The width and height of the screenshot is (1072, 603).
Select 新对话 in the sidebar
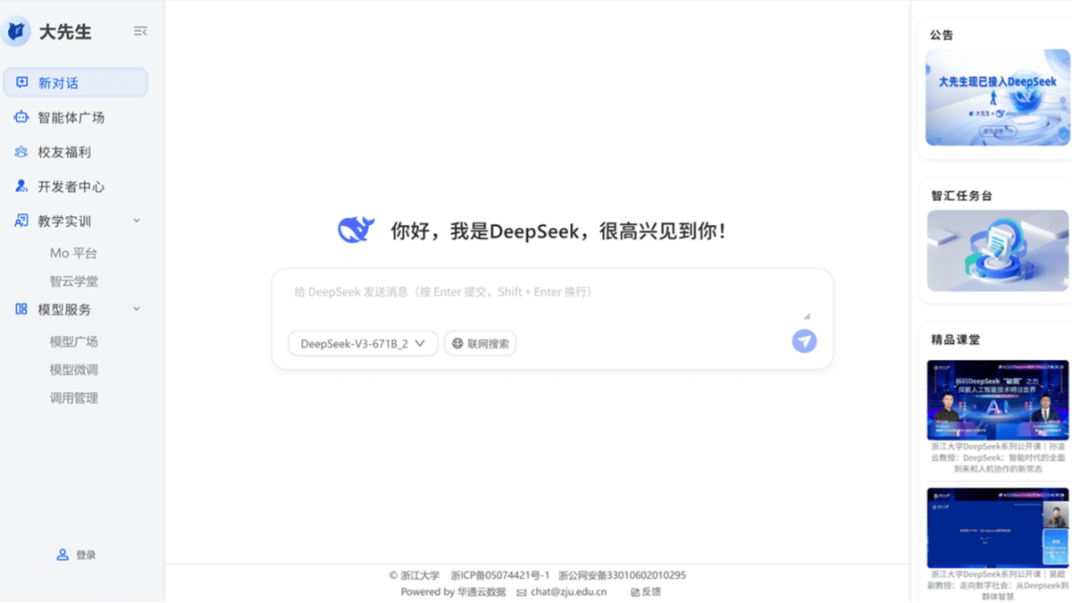tap(76, 82)
